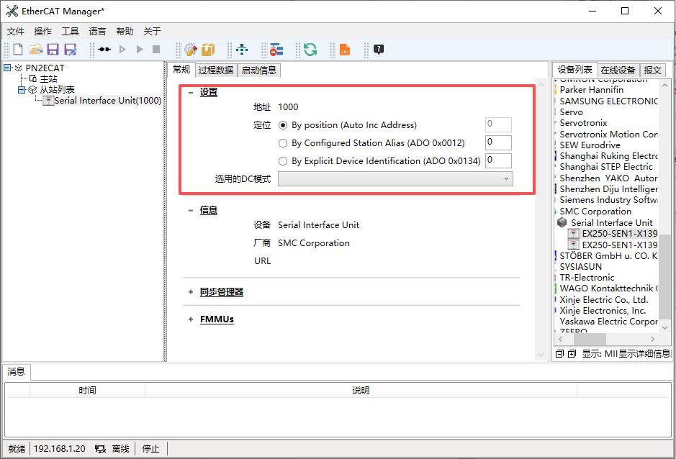Select the 消息 tab
Viewport: 676px width, 459px height.
pos(17,371)
